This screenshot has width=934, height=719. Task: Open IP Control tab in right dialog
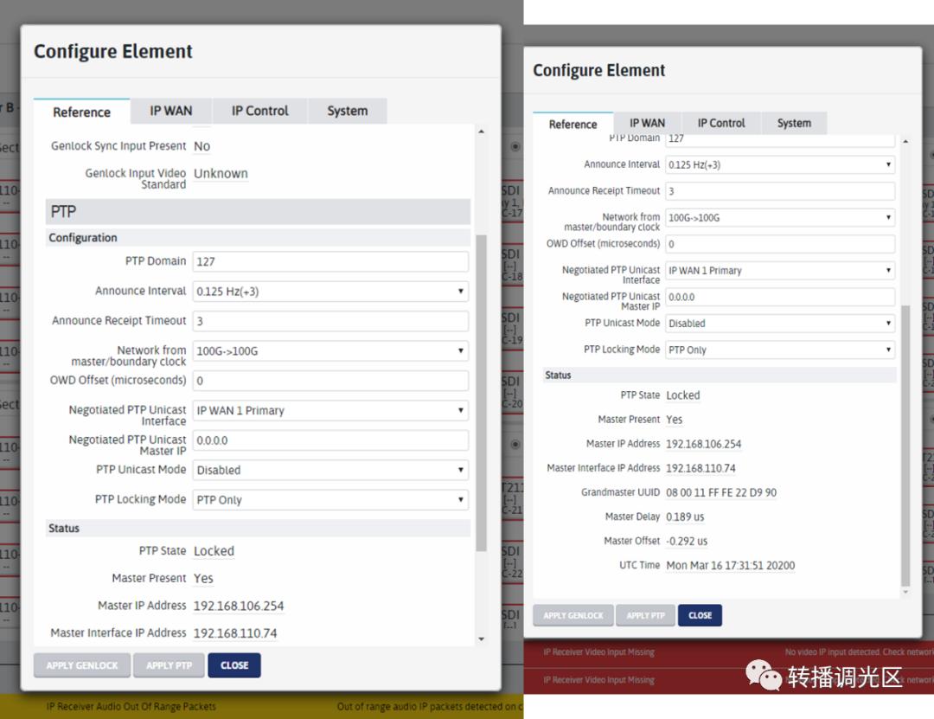click(721, 123)
